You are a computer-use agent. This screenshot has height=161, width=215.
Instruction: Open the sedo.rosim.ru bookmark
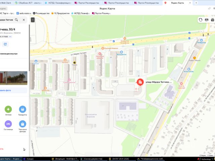point(24,13)
